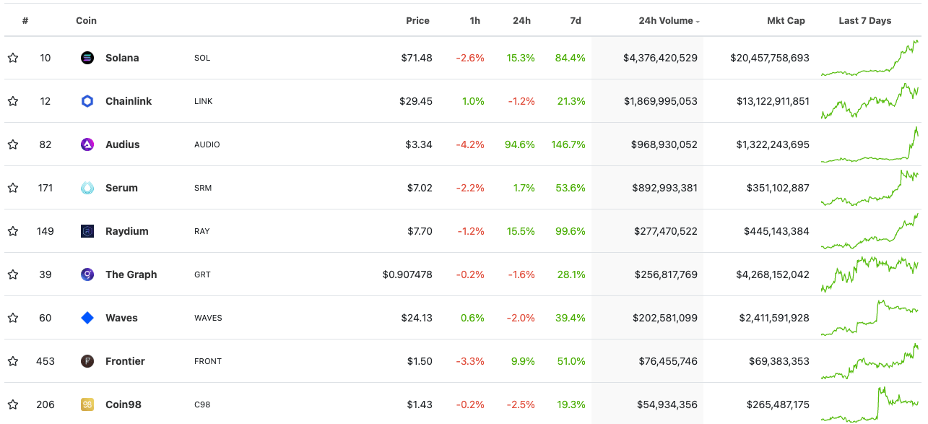Sort by 24h Volume column header
The height and width of the screenshot is (424, 928).
666,21
